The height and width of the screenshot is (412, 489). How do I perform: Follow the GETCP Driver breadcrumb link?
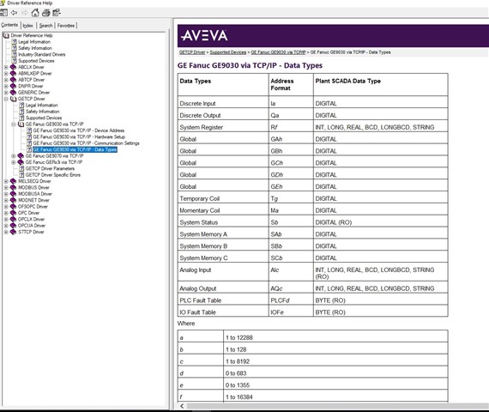(192, 52)
